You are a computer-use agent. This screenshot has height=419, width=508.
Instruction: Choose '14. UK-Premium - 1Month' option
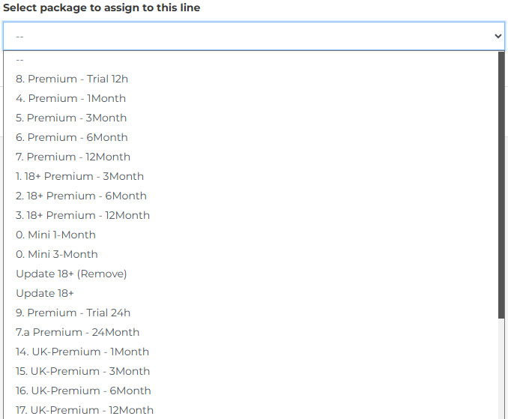82,352
